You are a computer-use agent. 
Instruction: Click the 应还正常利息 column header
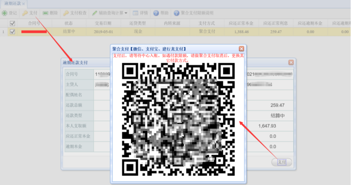(x=276, y=23)
